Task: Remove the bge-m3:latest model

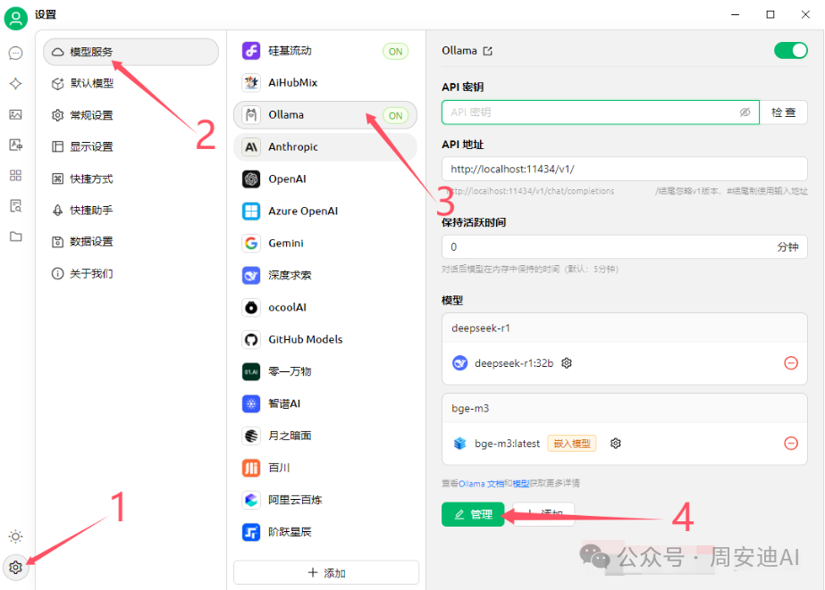Action: tap(791, 444)
